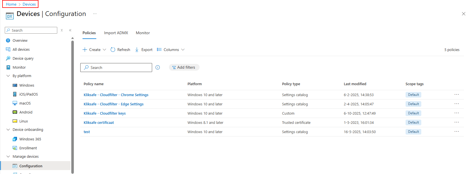Collapse the By platform section
This screenshot has width=469, height=174.
click(8, 76)
